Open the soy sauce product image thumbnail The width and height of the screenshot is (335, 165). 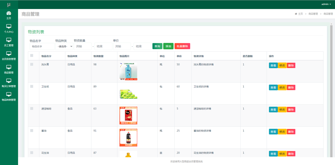coord(128,137)
